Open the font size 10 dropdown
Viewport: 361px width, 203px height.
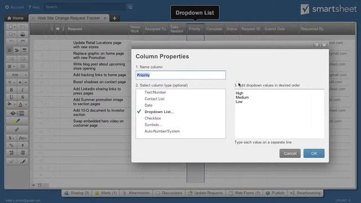pyautogui.click(x=11, y=82)
